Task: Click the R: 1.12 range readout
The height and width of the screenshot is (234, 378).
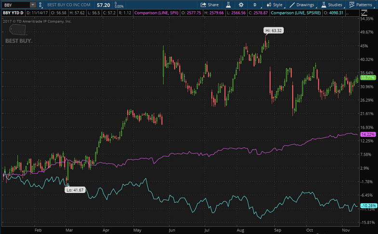Action: click(125, 13)
